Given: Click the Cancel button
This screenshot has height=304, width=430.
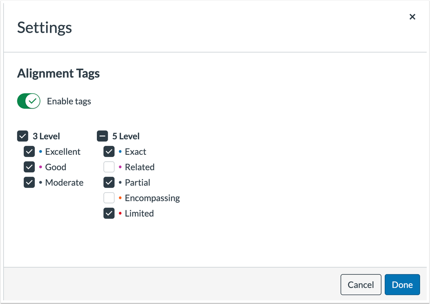Looking at the screenshot, I should click(x=361, y=285).
